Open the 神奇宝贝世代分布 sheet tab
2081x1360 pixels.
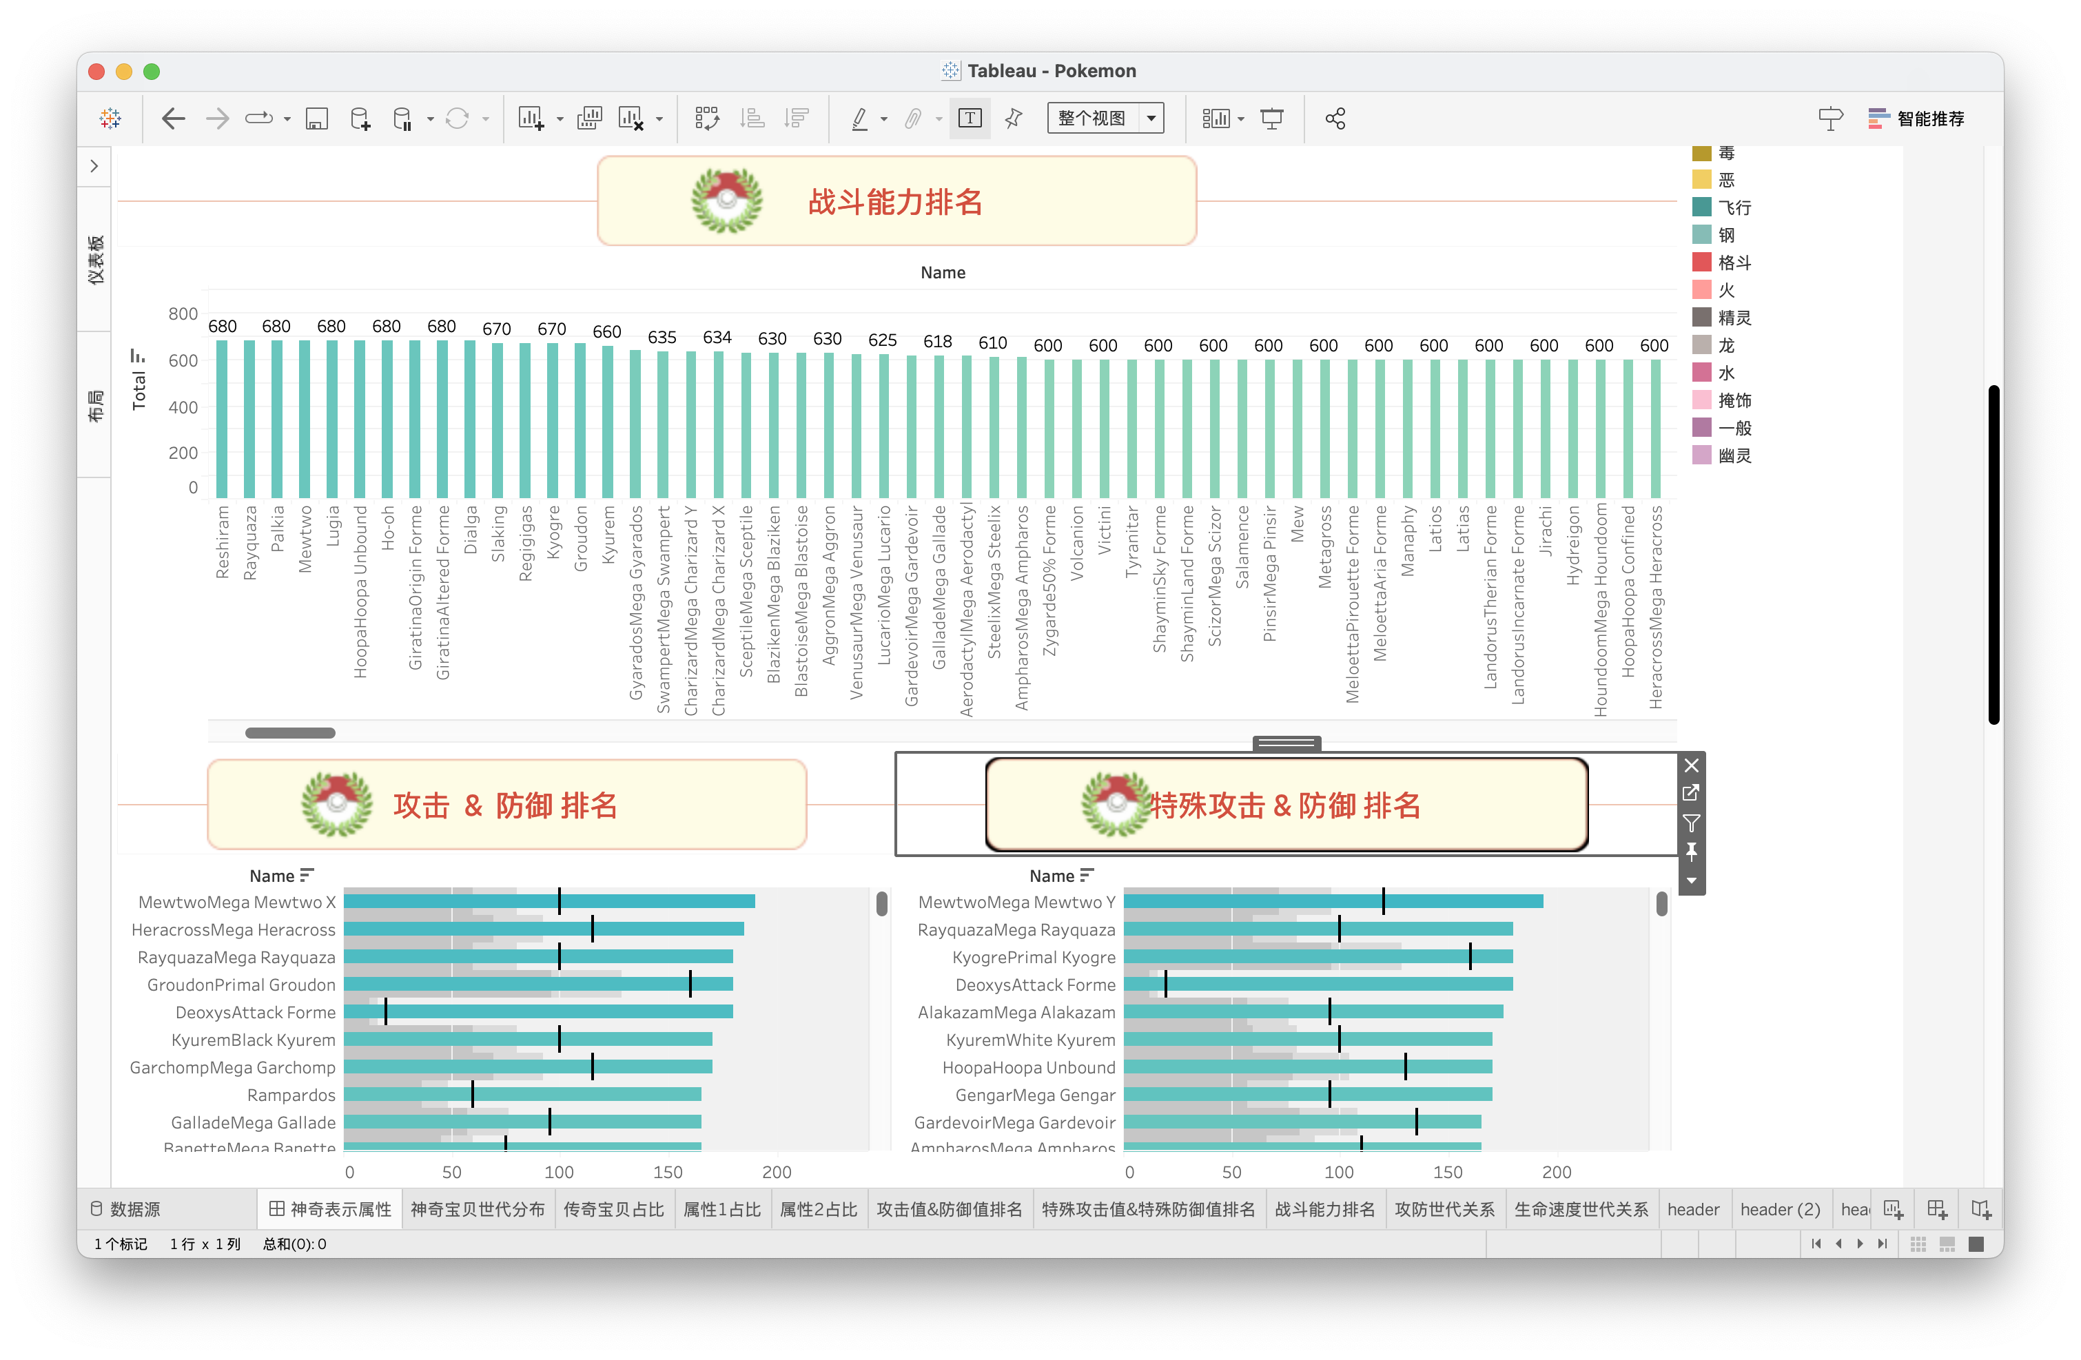478,1209
